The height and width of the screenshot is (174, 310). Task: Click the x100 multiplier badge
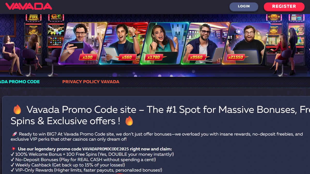[x=88, y=57]
